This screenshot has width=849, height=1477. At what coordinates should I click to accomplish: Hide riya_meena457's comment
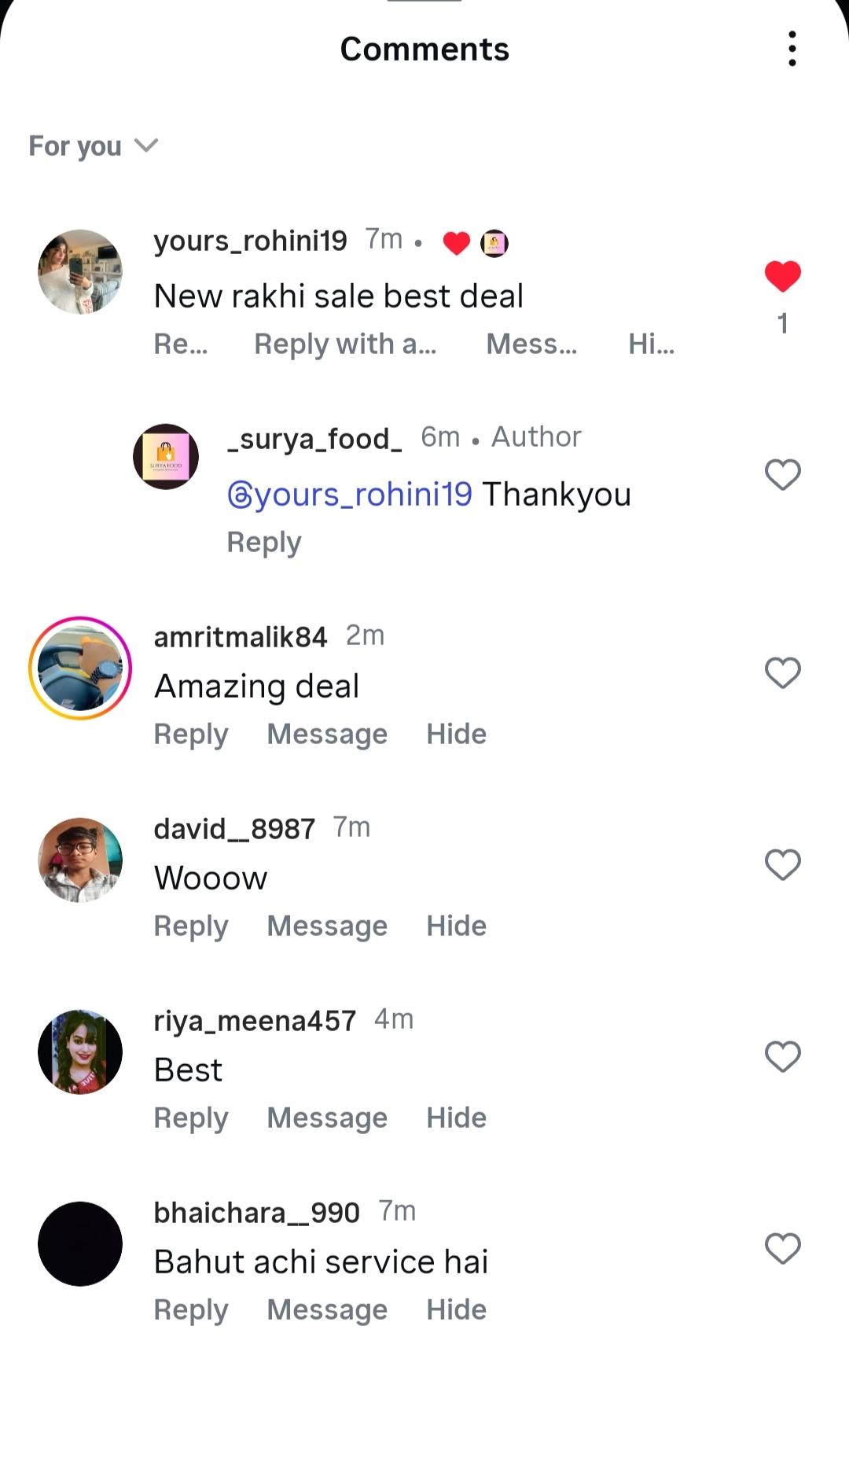(456, 1118)
